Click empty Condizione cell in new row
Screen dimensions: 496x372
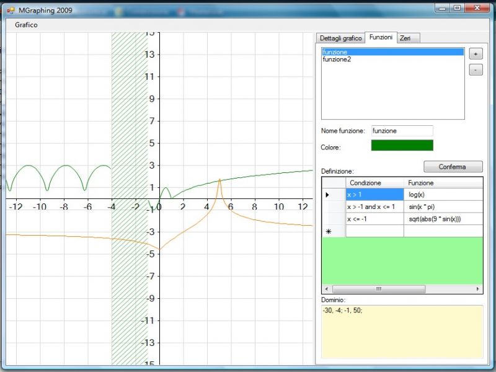(375, 231)
